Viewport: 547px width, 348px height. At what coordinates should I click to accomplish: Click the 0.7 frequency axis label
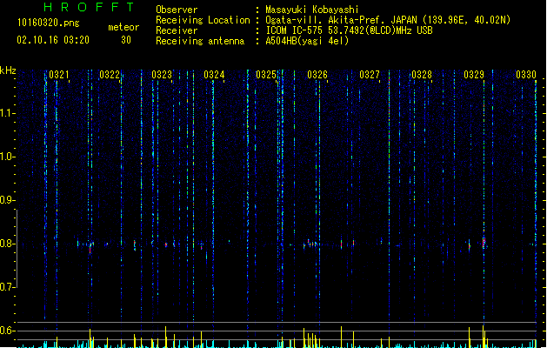point(7,287)
